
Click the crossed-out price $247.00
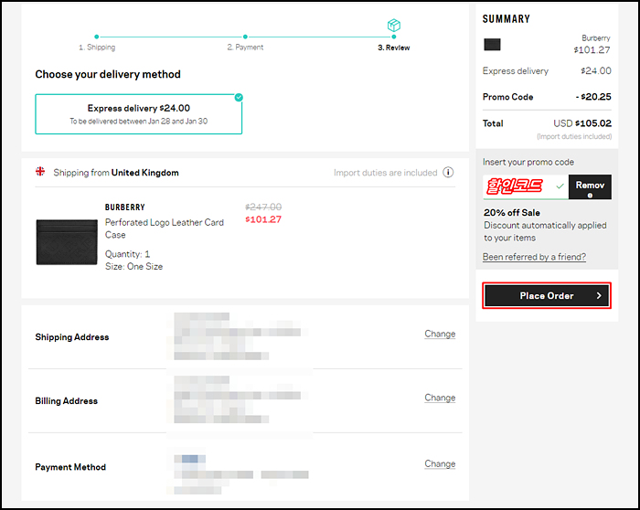263,207
